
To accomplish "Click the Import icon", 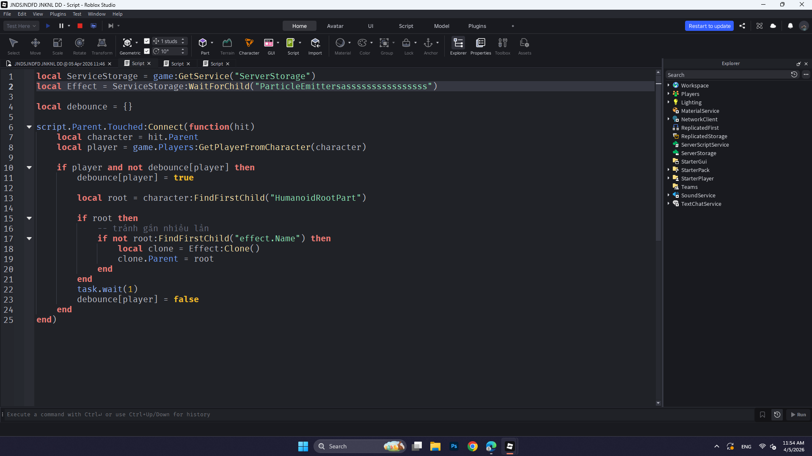I will [x=315, y=43].
